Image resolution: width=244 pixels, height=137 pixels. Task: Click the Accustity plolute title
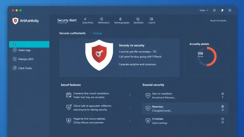pyautogui.click(x=199, y=44)
